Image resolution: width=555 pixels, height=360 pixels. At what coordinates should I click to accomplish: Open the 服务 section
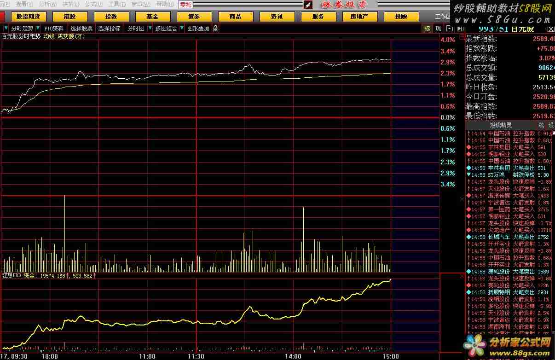point(318,17)
